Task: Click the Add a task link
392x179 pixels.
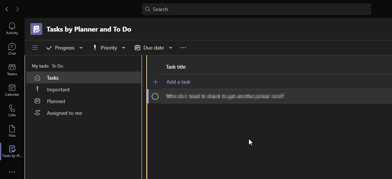Action: click(178, 82)
